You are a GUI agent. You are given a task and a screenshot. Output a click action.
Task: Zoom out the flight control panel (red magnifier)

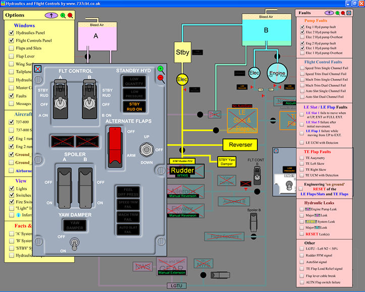click(x=161, y=78)
